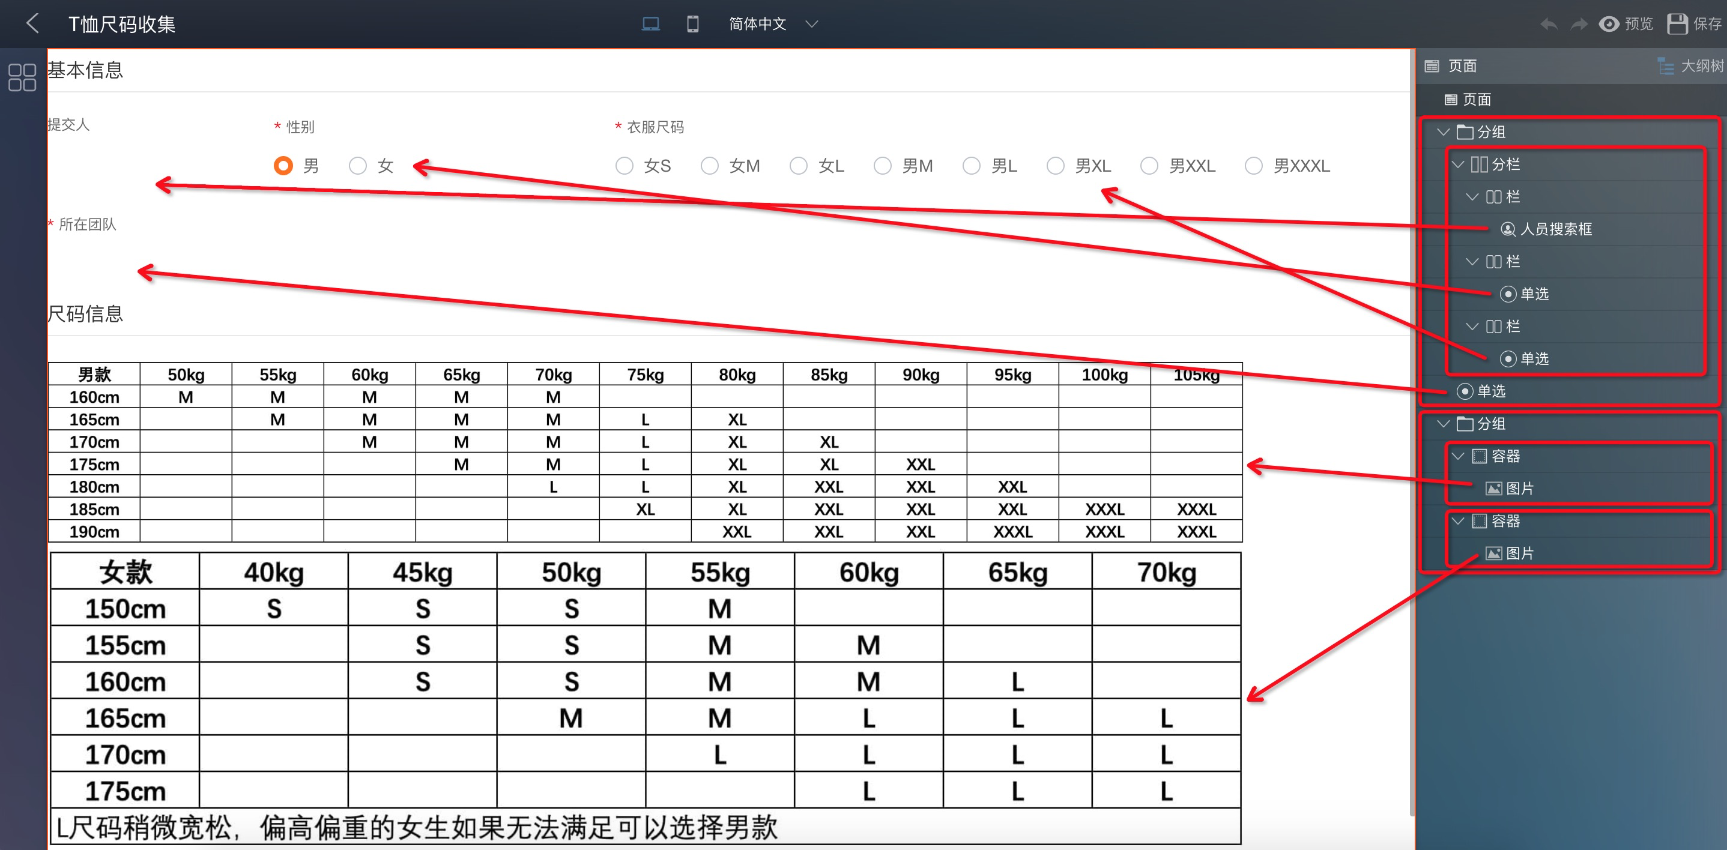Screen dimensions: 1727x850
Task: Click the undo arrow icon
Action: [x=1549, y=24]
